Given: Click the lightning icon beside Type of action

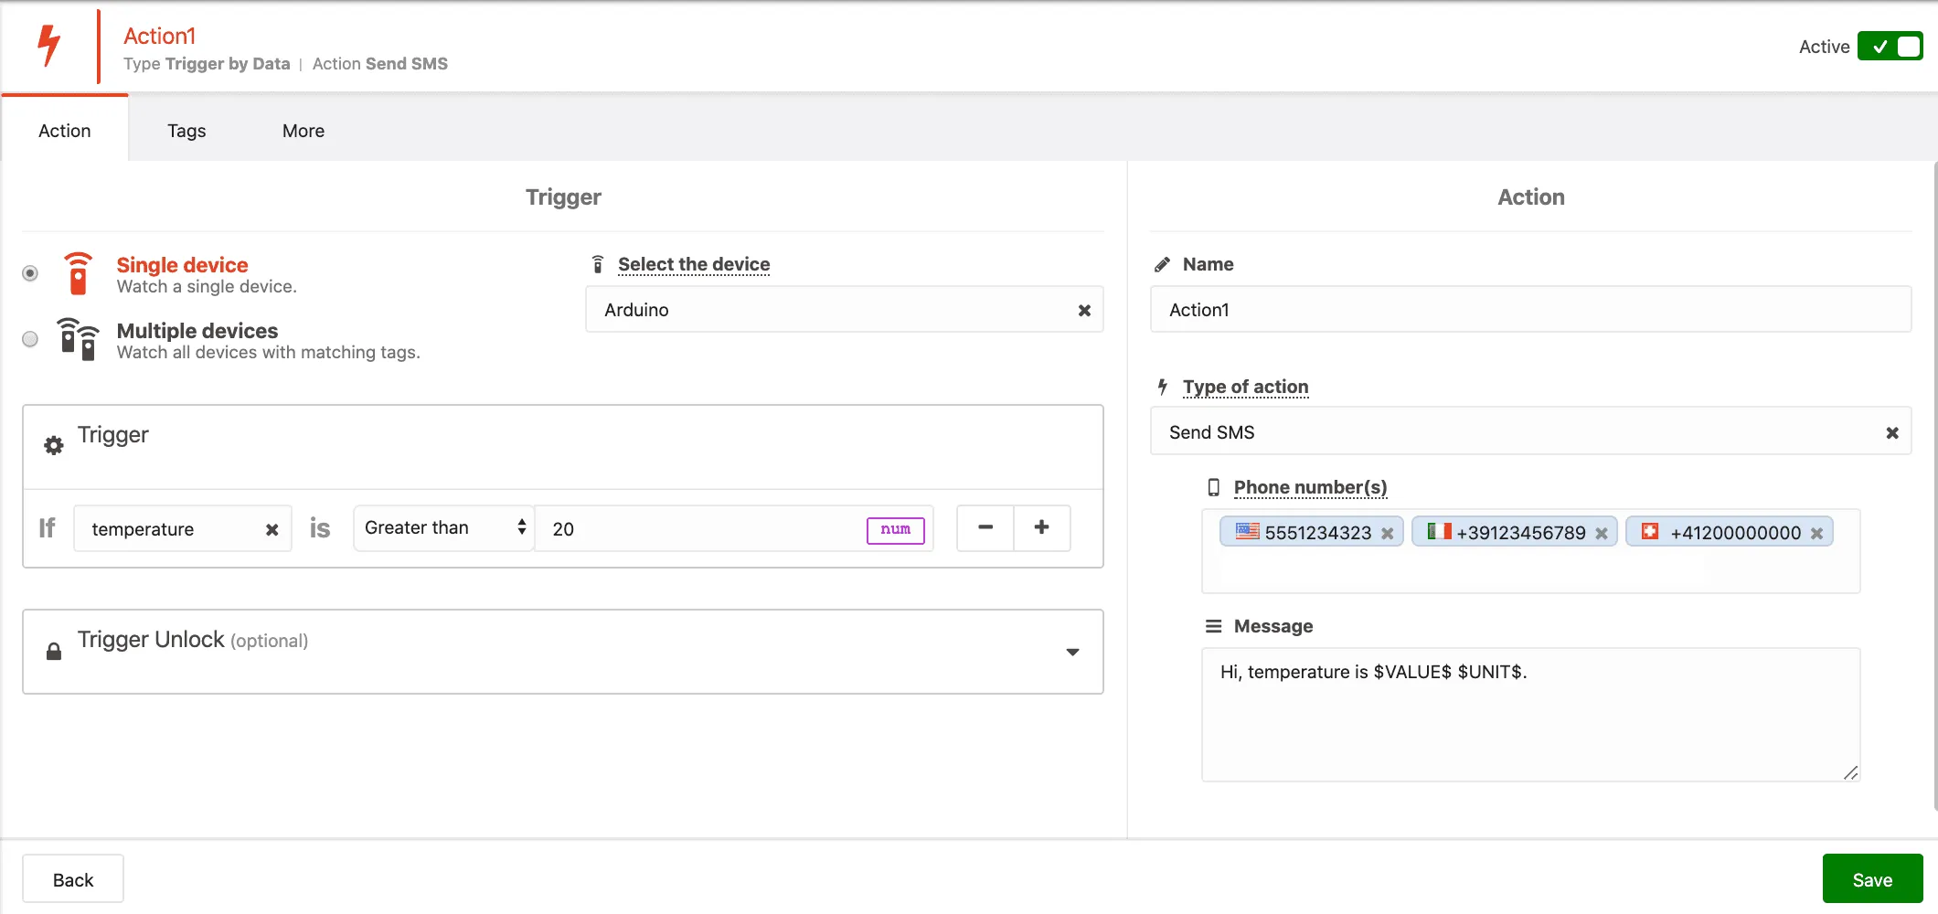Looking at the screenshot, I should (x=1162, y=386).
